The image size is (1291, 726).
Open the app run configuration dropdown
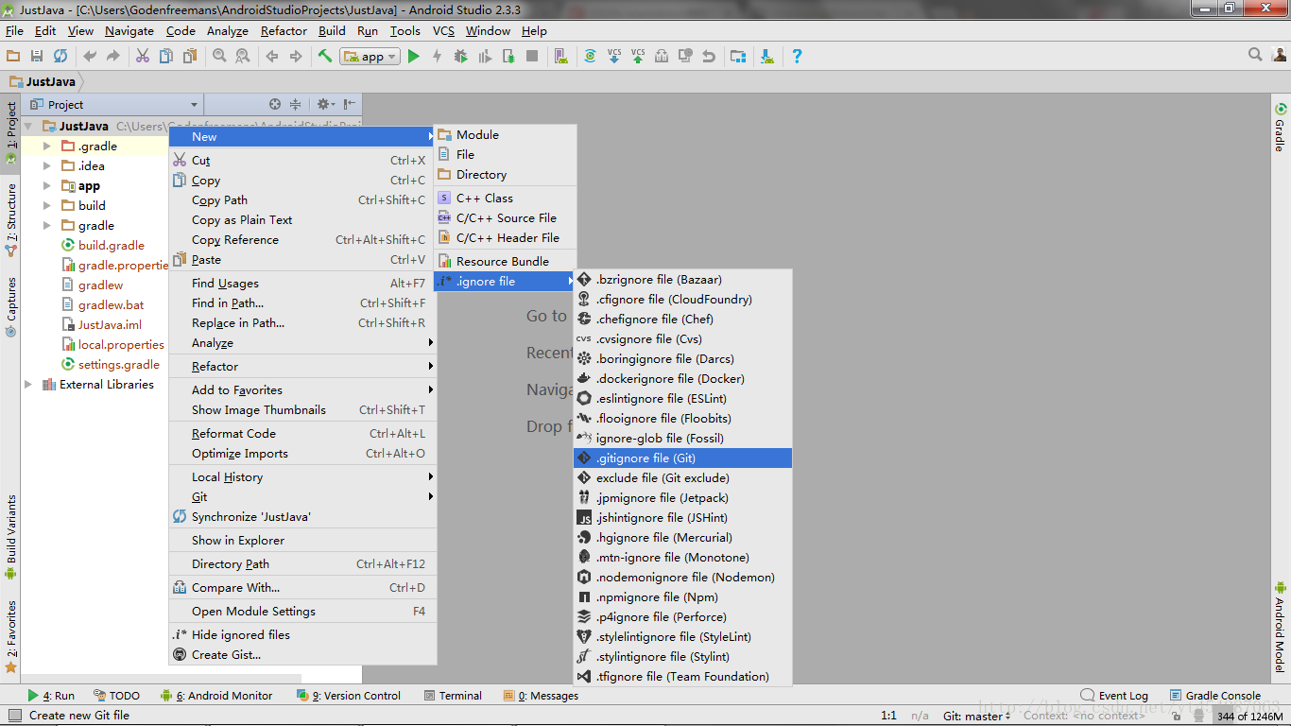click(370, 57)
